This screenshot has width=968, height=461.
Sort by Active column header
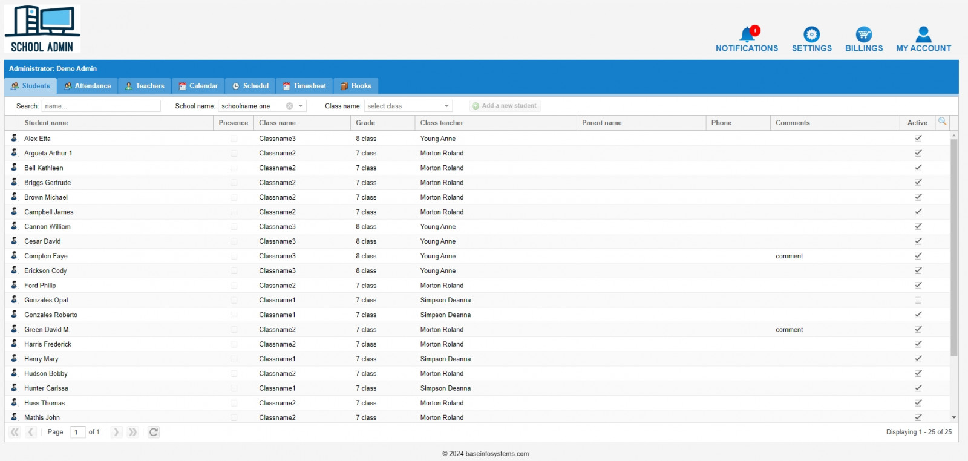[917, 123]
